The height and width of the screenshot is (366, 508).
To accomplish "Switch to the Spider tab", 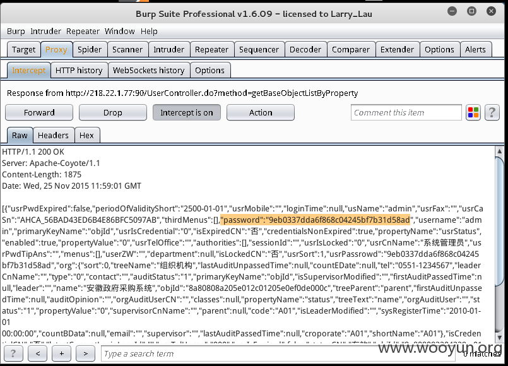I will [90, 50].
